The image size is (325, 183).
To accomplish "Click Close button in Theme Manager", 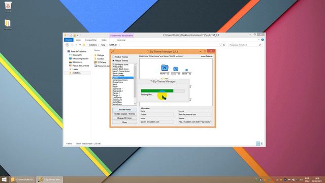I will pos(124,123).
